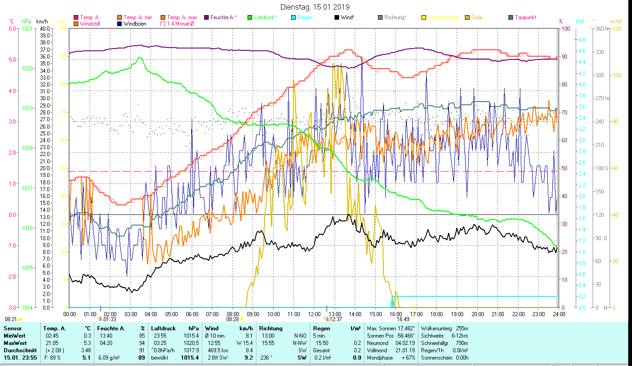Click the 'Regen/1h 0.0l/m²' entry

pos(444,350)
